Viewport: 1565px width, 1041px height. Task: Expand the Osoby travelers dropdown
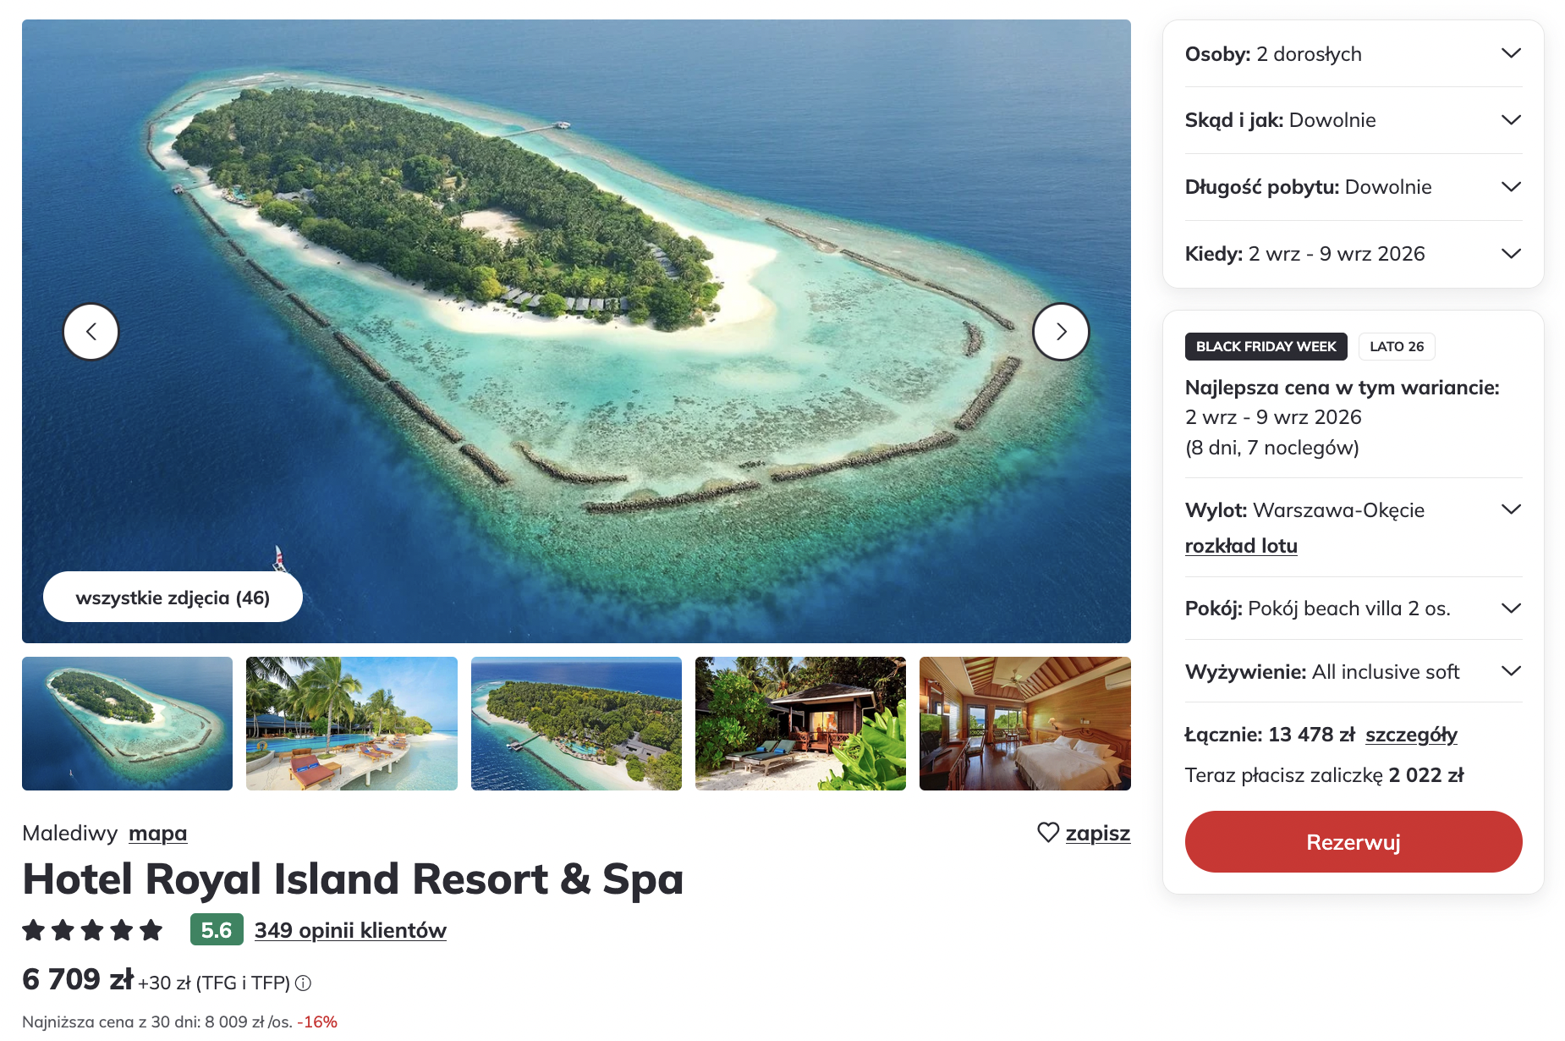1511,53
